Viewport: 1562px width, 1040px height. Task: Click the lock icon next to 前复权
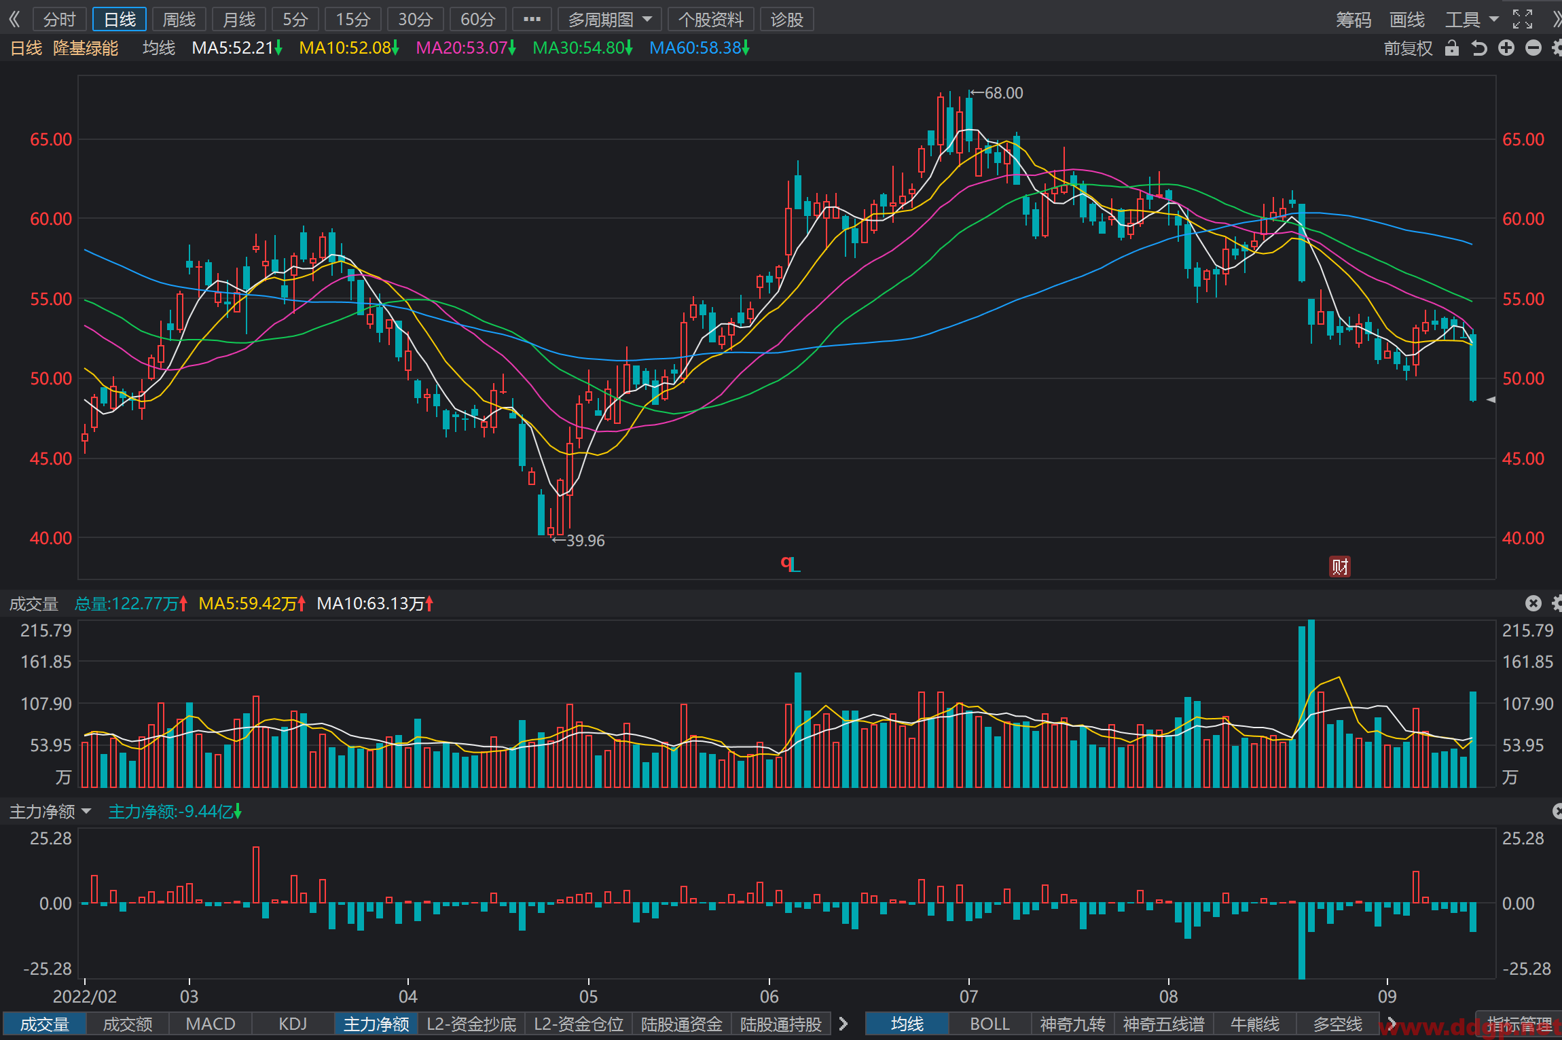(1452, 48)
